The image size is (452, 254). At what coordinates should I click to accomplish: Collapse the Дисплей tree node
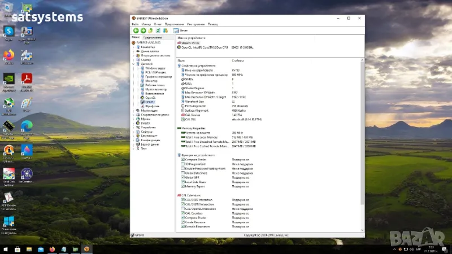coord(134,64)
